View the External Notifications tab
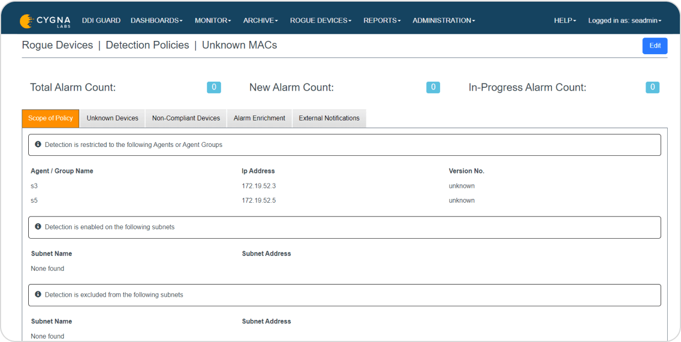Screen dimensions: 681x342 [329, 118]
